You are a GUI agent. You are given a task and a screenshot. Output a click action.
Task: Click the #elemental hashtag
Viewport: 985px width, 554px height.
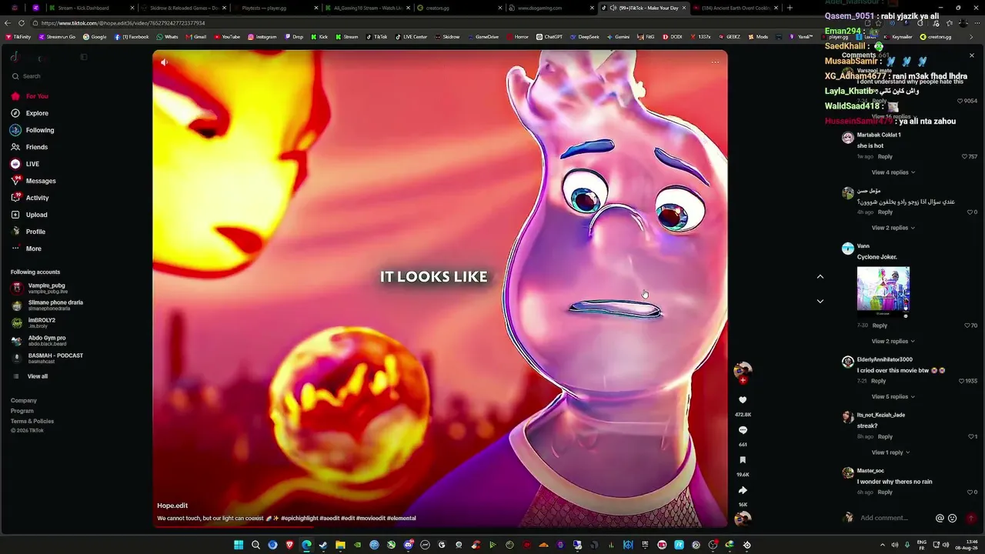(x=401, y=519)
